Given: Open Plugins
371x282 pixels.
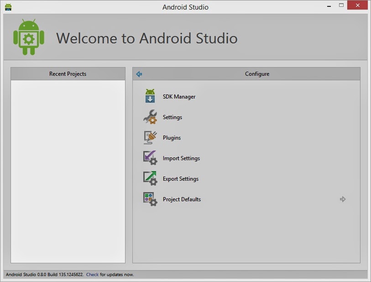Looking at the screenshot, I should click(172, 138).
